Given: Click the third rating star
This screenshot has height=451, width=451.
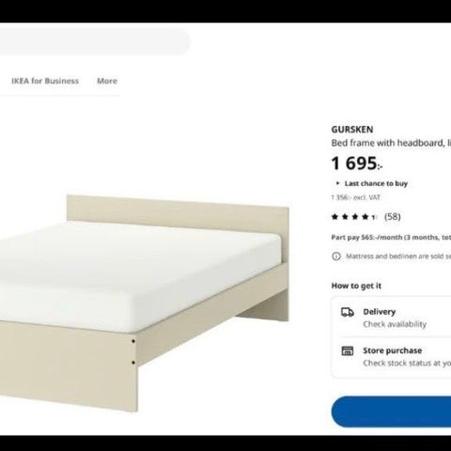Looking at the screenshot, I should pyautogui.click(x=355, y=217).
